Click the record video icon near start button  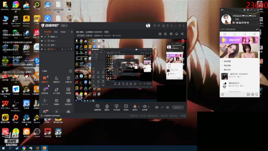click(157, 107)
